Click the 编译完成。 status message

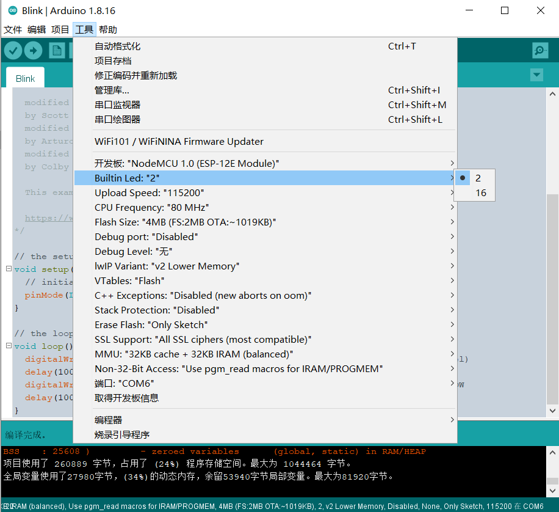click(x=25, y=435)
